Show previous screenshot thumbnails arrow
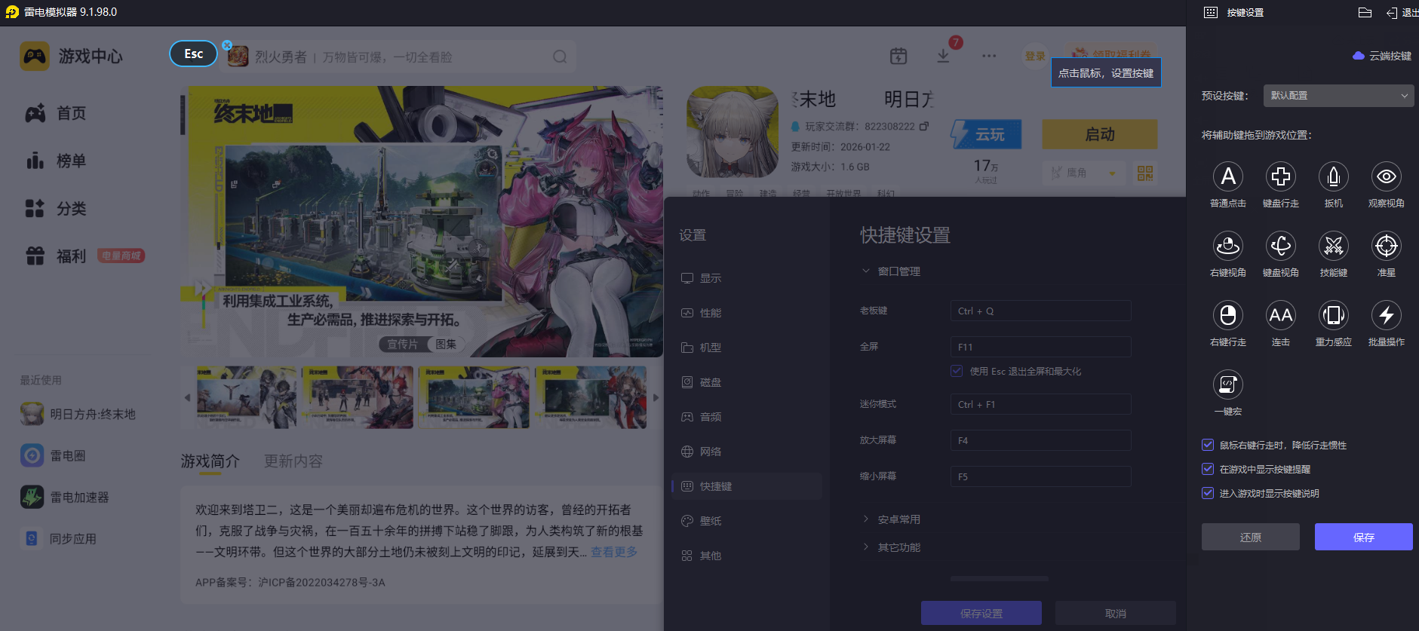1419x631 pixels. click(187, 397)
